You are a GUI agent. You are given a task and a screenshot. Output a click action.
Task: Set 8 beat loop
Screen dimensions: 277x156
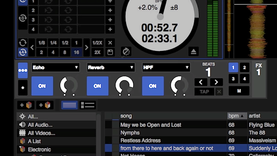point(65,52)
